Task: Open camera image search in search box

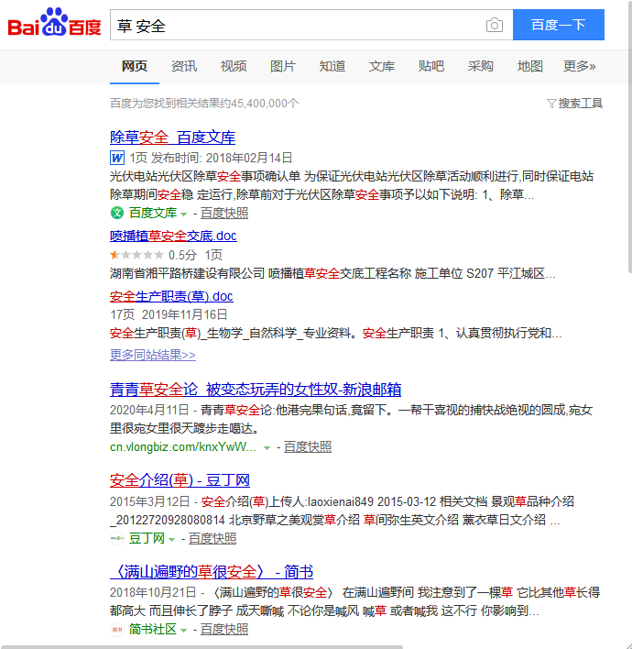Action: [x=495, y=26]
